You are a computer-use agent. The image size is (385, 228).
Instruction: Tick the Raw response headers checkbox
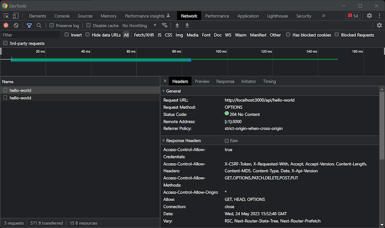pos(227,141)
